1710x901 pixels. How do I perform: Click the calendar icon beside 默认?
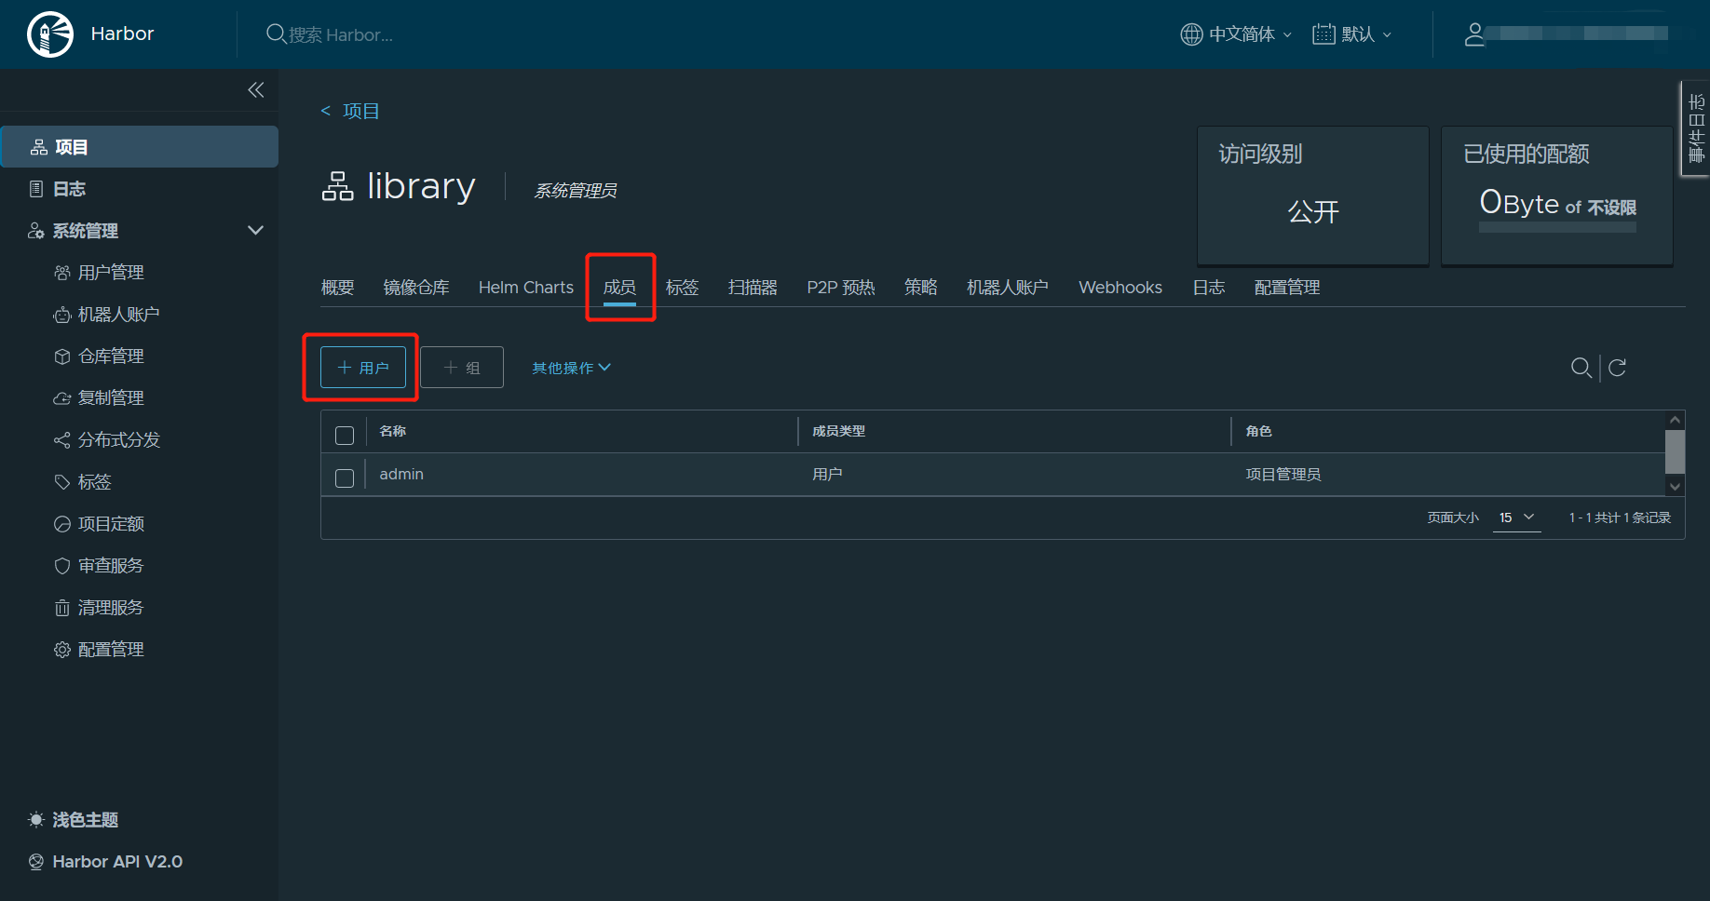pos(1323,34)
